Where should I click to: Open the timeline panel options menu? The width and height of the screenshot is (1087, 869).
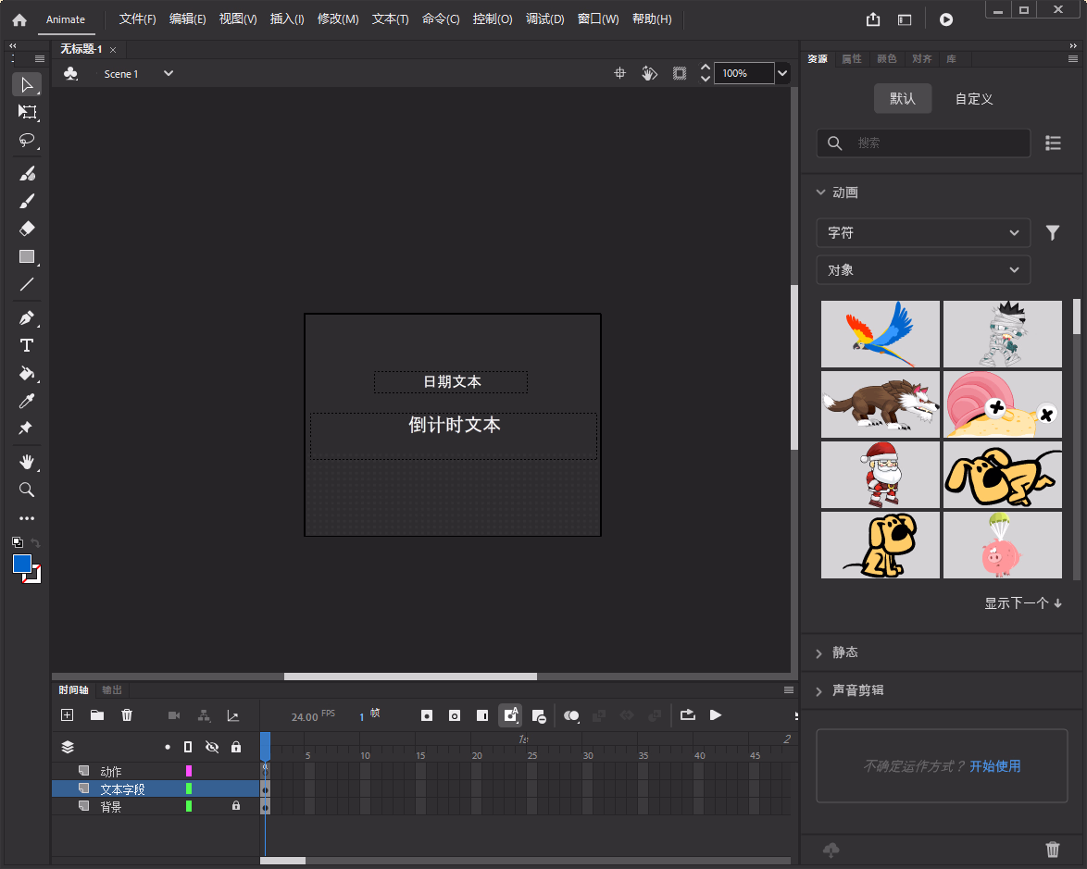(x=788, y=689)
